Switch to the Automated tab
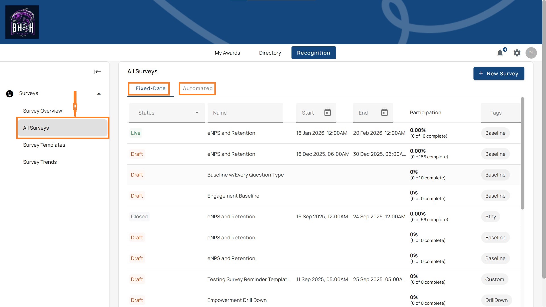Viewport: 546px width, 307px height. pyautogui.click(x=198, y=88)
